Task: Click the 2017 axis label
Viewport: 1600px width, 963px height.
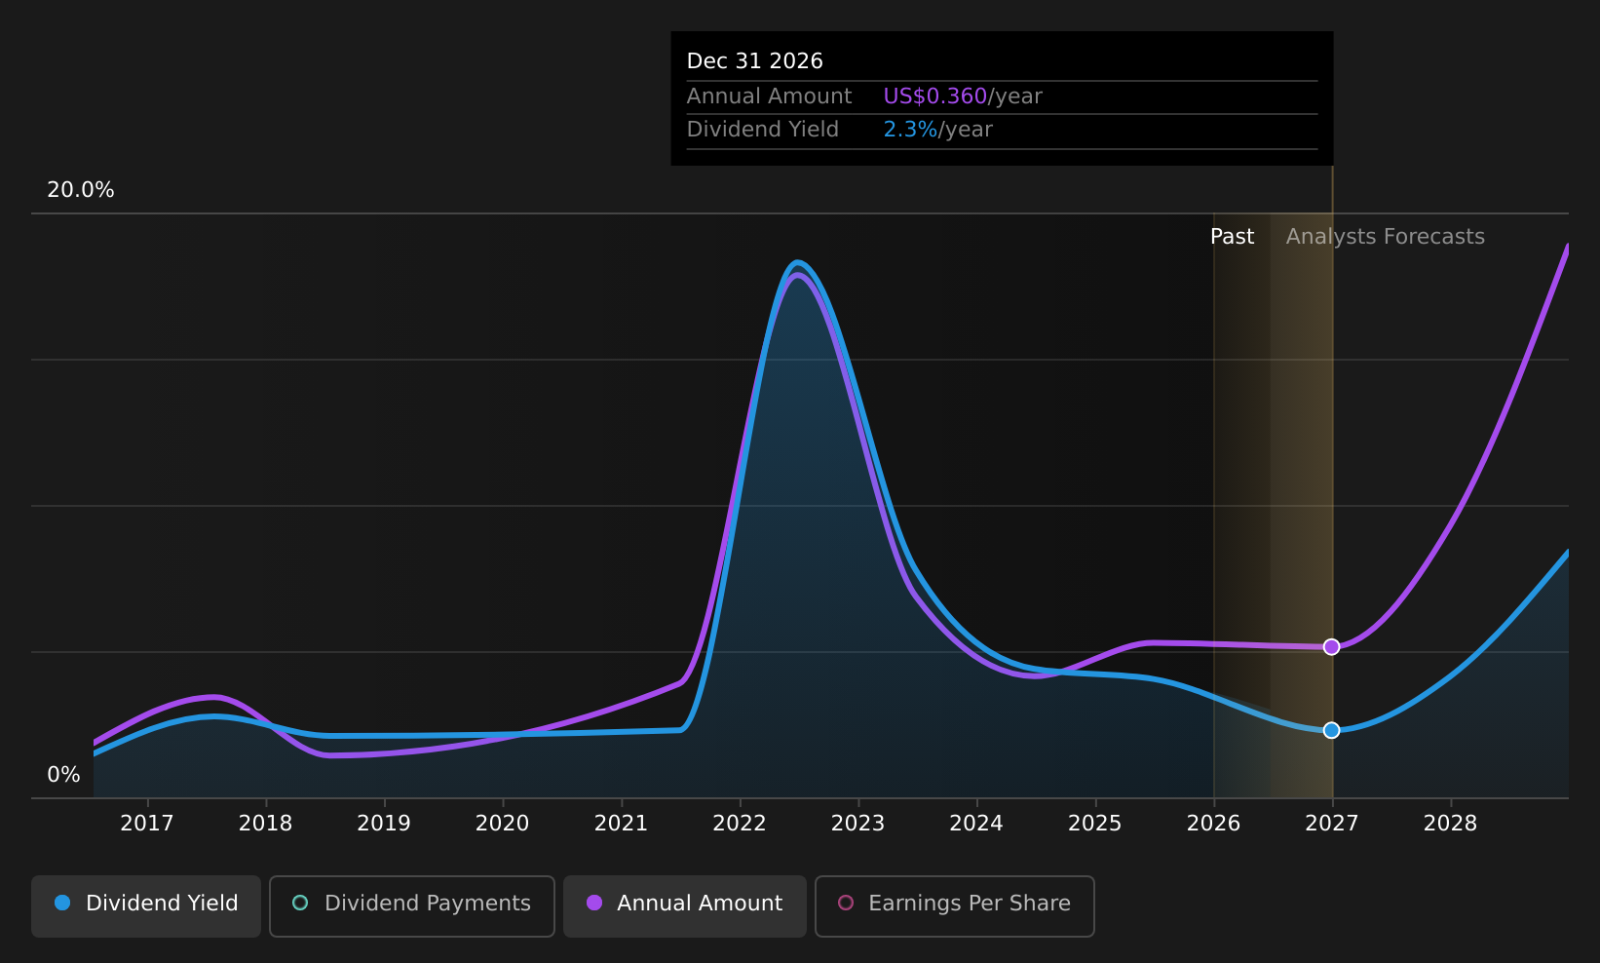Action: coord(147,824)
